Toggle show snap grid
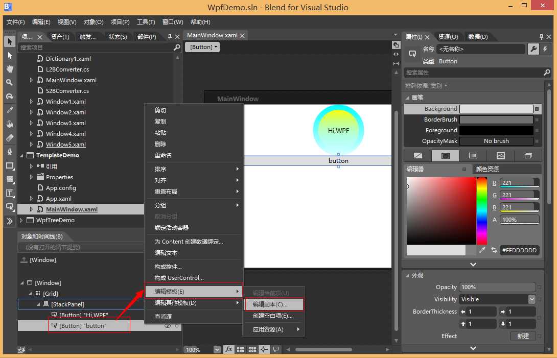Screen dimensions: 557x358 click(241, 349)
